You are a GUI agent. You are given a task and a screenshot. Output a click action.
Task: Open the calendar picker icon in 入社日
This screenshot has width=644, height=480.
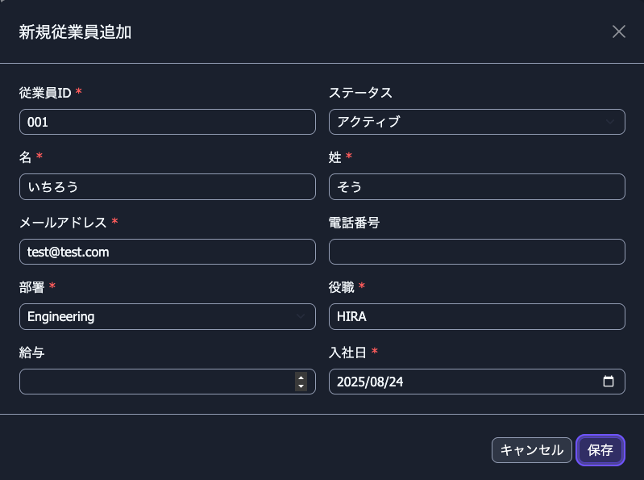609,382
